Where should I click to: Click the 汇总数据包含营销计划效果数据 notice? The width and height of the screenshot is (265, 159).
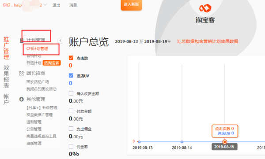[x=208, y=41]
